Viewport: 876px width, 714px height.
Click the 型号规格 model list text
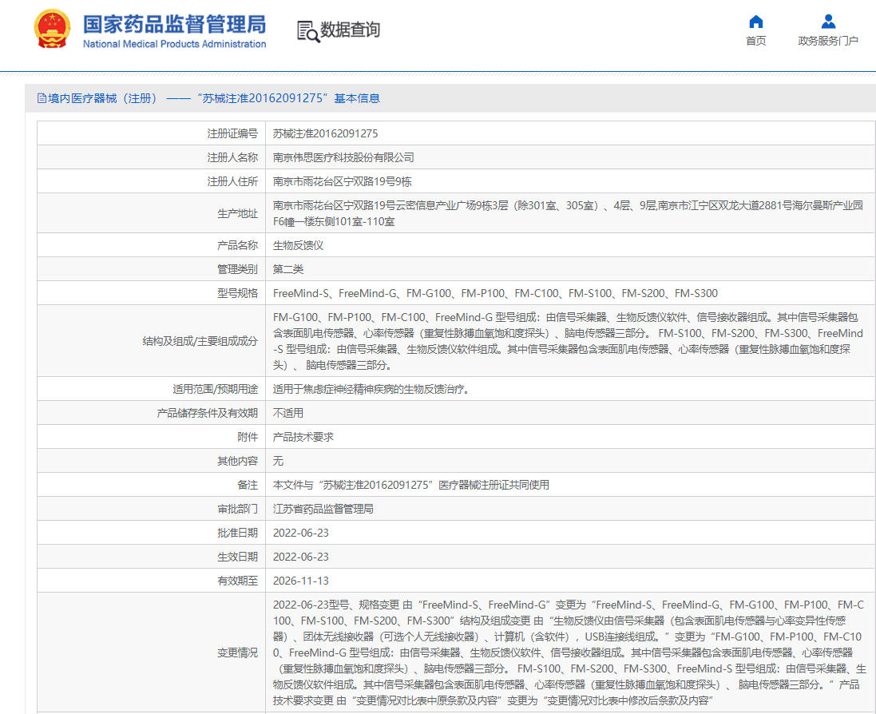pyautogui.click(x=495, y=293)
